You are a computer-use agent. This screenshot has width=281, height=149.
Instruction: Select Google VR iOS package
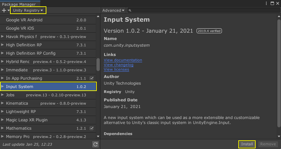[x=48, y=28]
